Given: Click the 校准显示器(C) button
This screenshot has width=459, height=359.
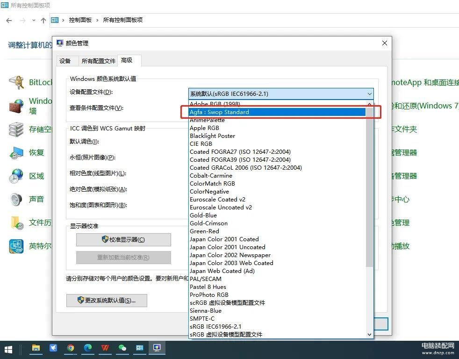Looking at the screenshot, I should (x=123, y=239).
